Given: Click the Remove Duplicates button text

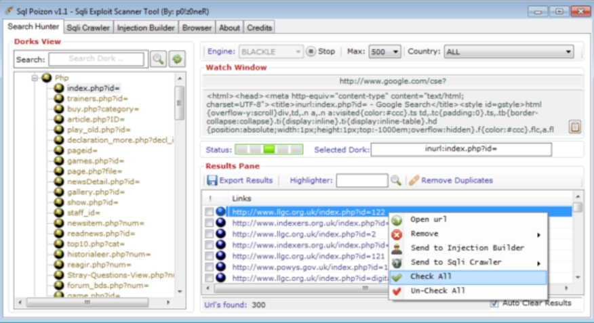Looking at the screenshot, I should [457, 180].
